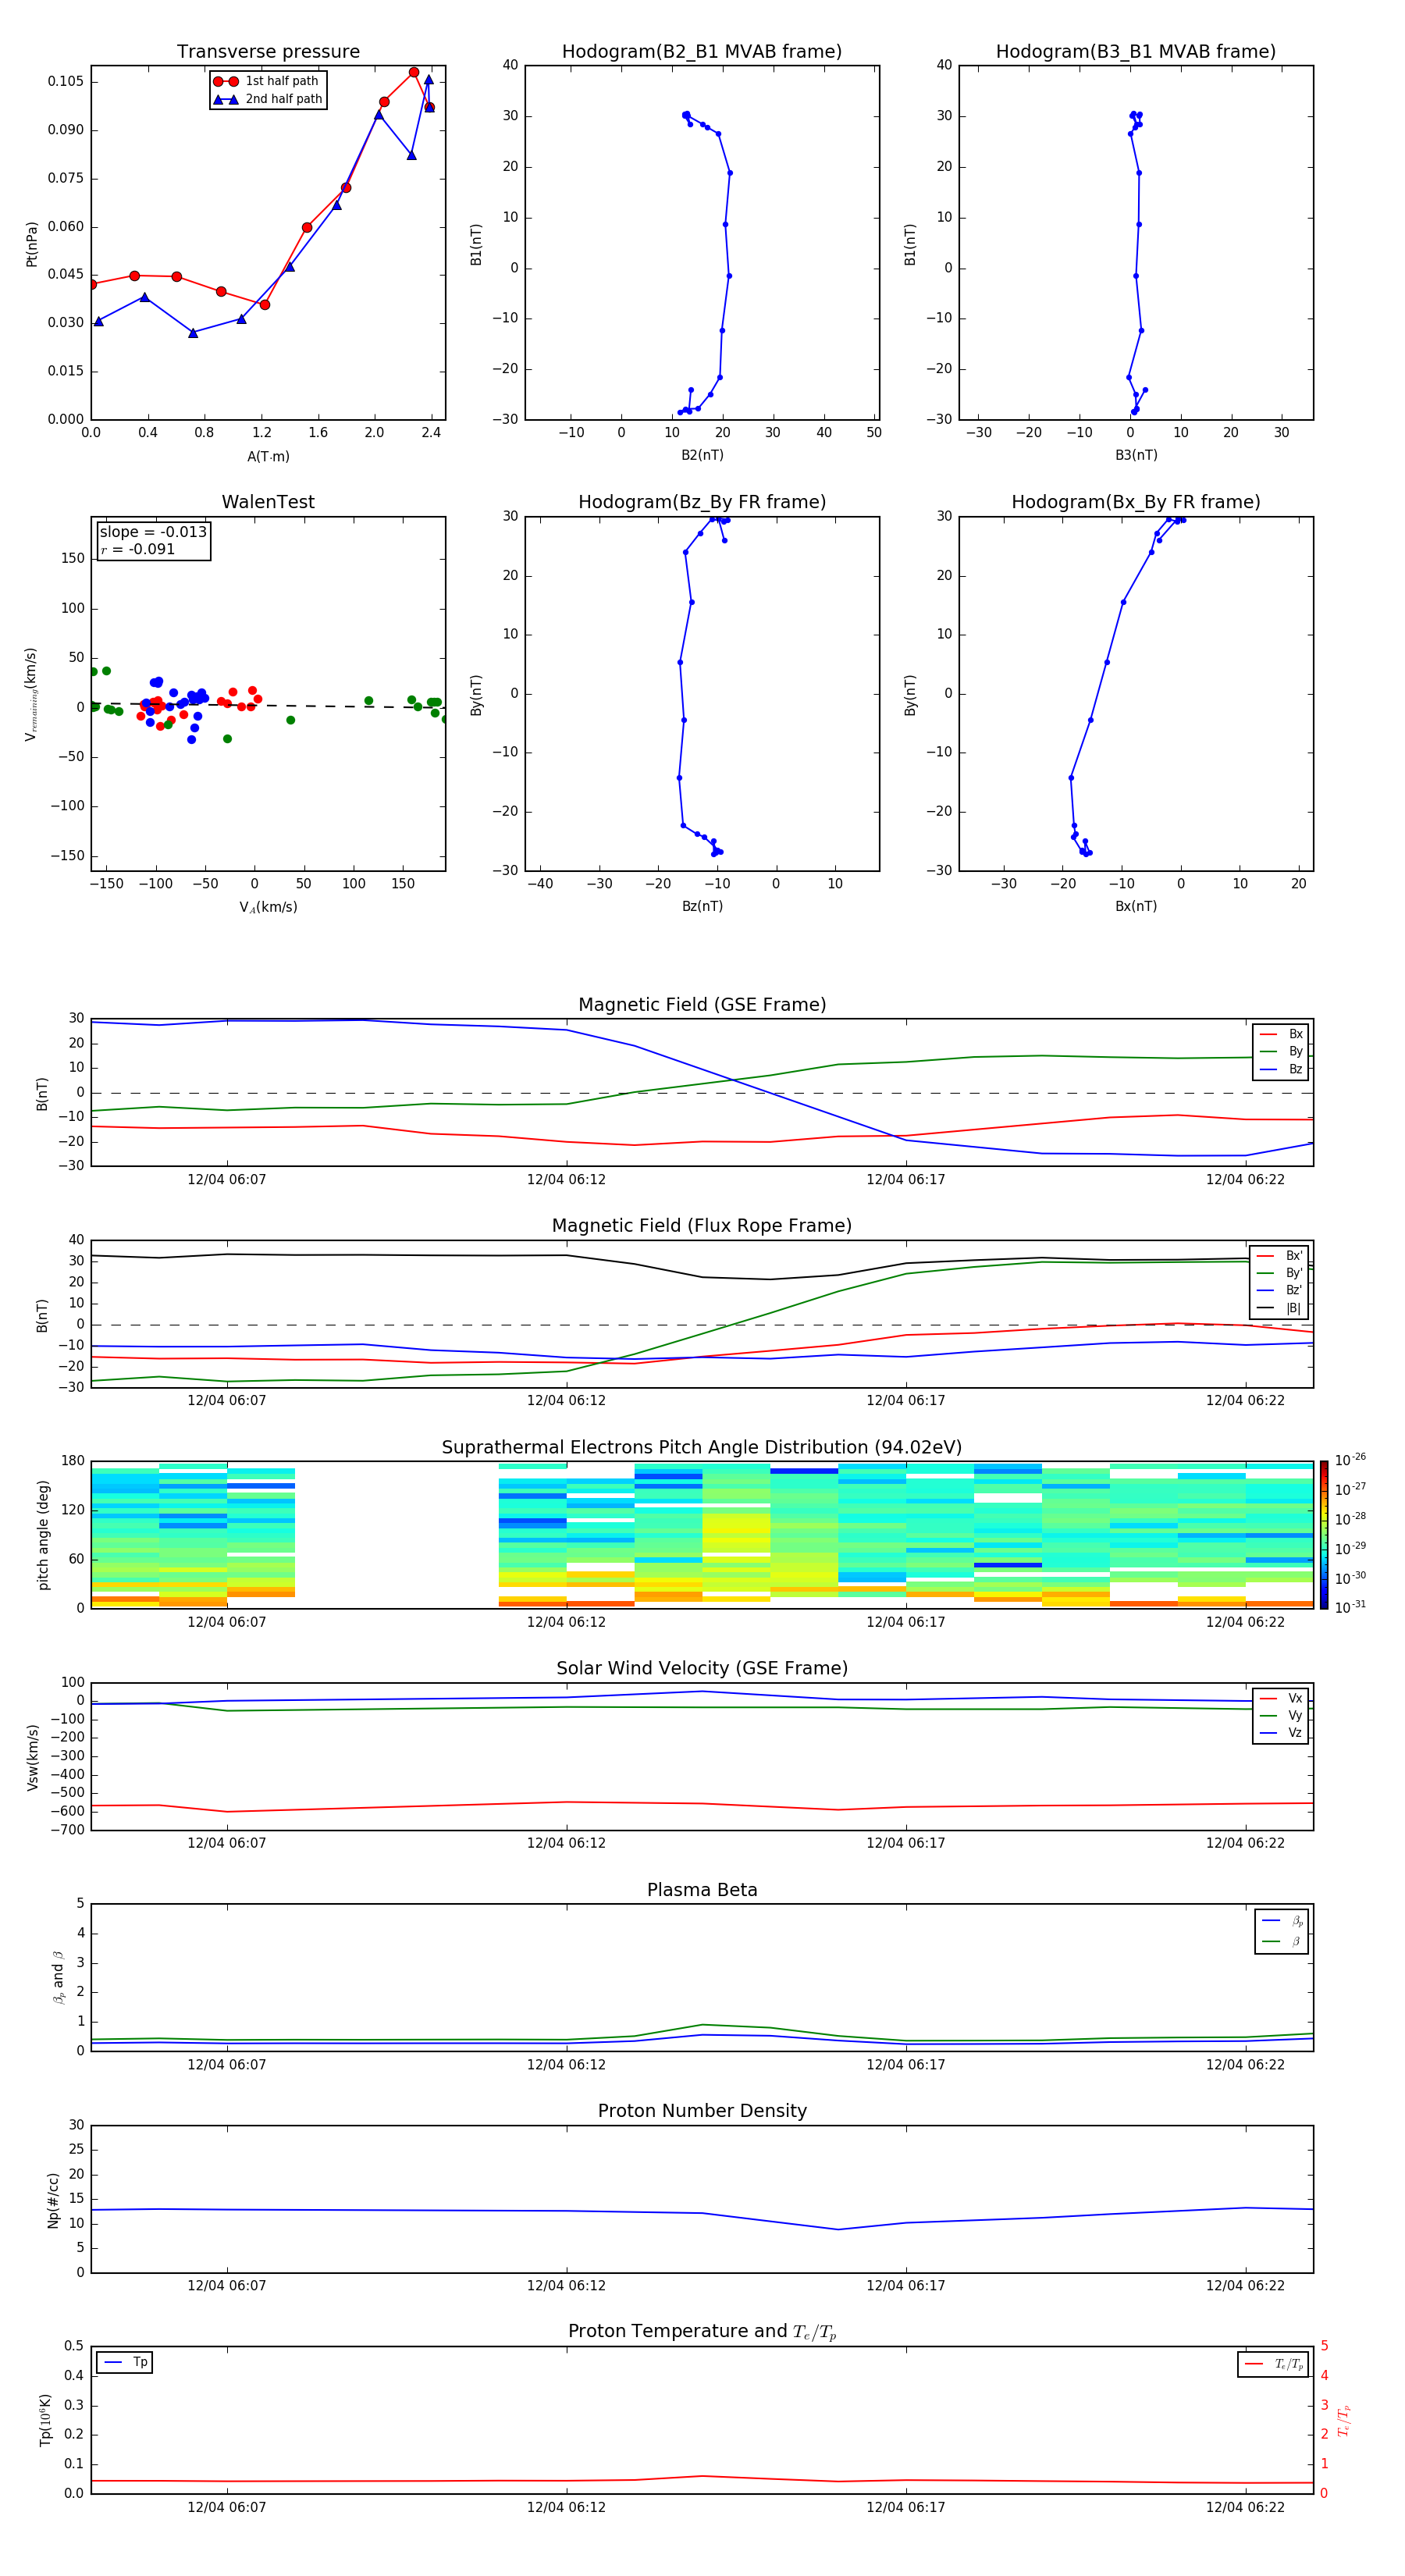Click the 'Bx(nT)' x-axis label
Viewport: 1405px width, 2576px height.
1136,906
